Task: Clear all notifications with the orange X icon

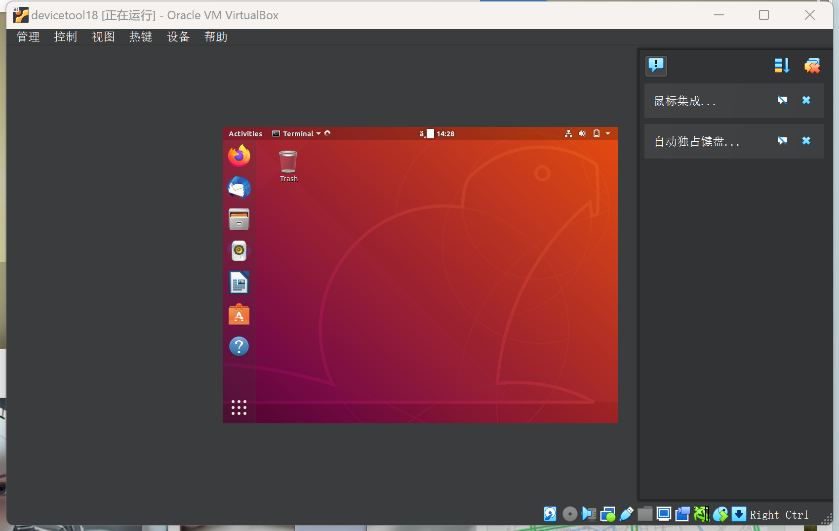Action: (812, 66)
